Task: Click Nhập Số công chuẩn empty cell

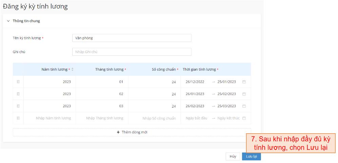Action: [159, 118]
